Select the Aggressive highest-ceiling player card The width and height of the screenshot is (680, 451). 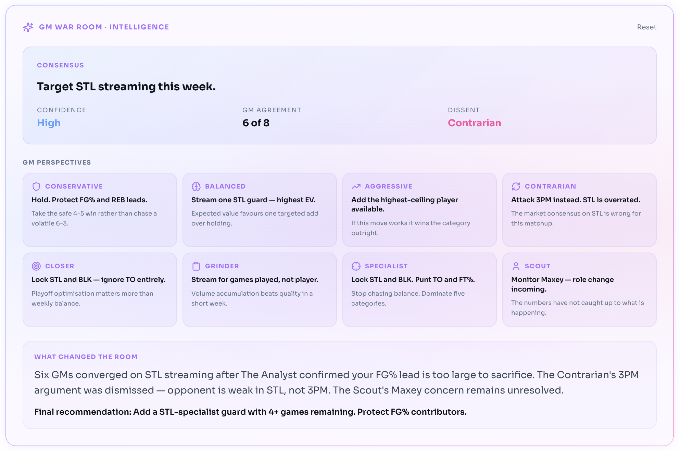tap(419, 210)
